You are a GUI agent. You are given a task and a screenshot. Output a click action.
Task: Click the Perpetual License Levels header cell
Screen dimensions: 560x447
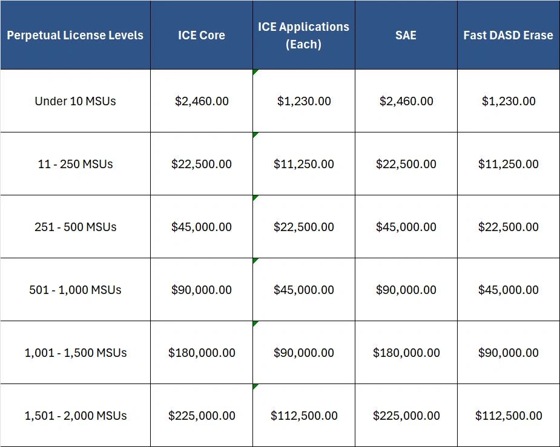75,35
